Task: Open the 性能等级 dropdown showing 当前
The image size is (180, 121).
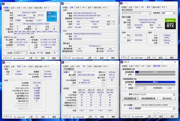Action: pos(168,13)
